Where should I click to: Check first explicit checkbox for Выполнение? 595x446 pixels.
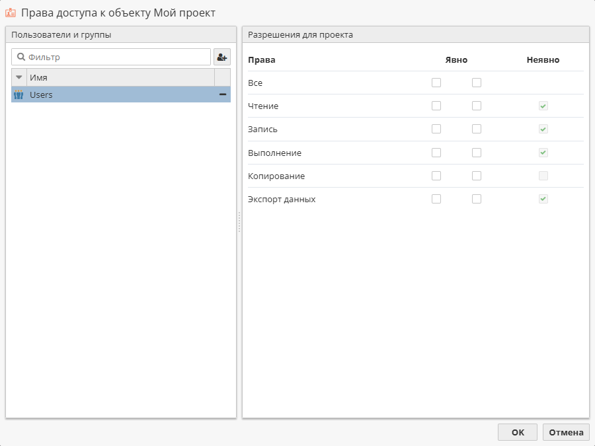436,153
